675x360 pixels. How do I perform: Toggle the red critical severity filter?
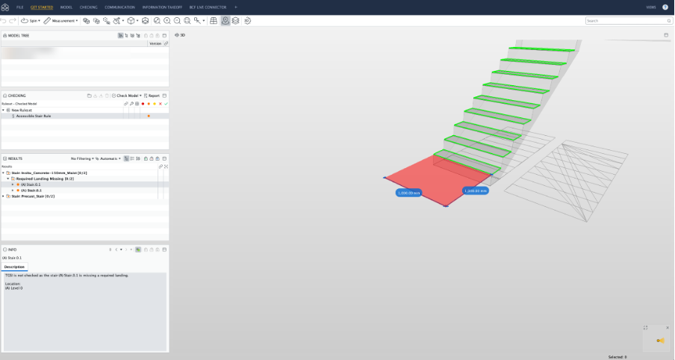tap(143, 104)
